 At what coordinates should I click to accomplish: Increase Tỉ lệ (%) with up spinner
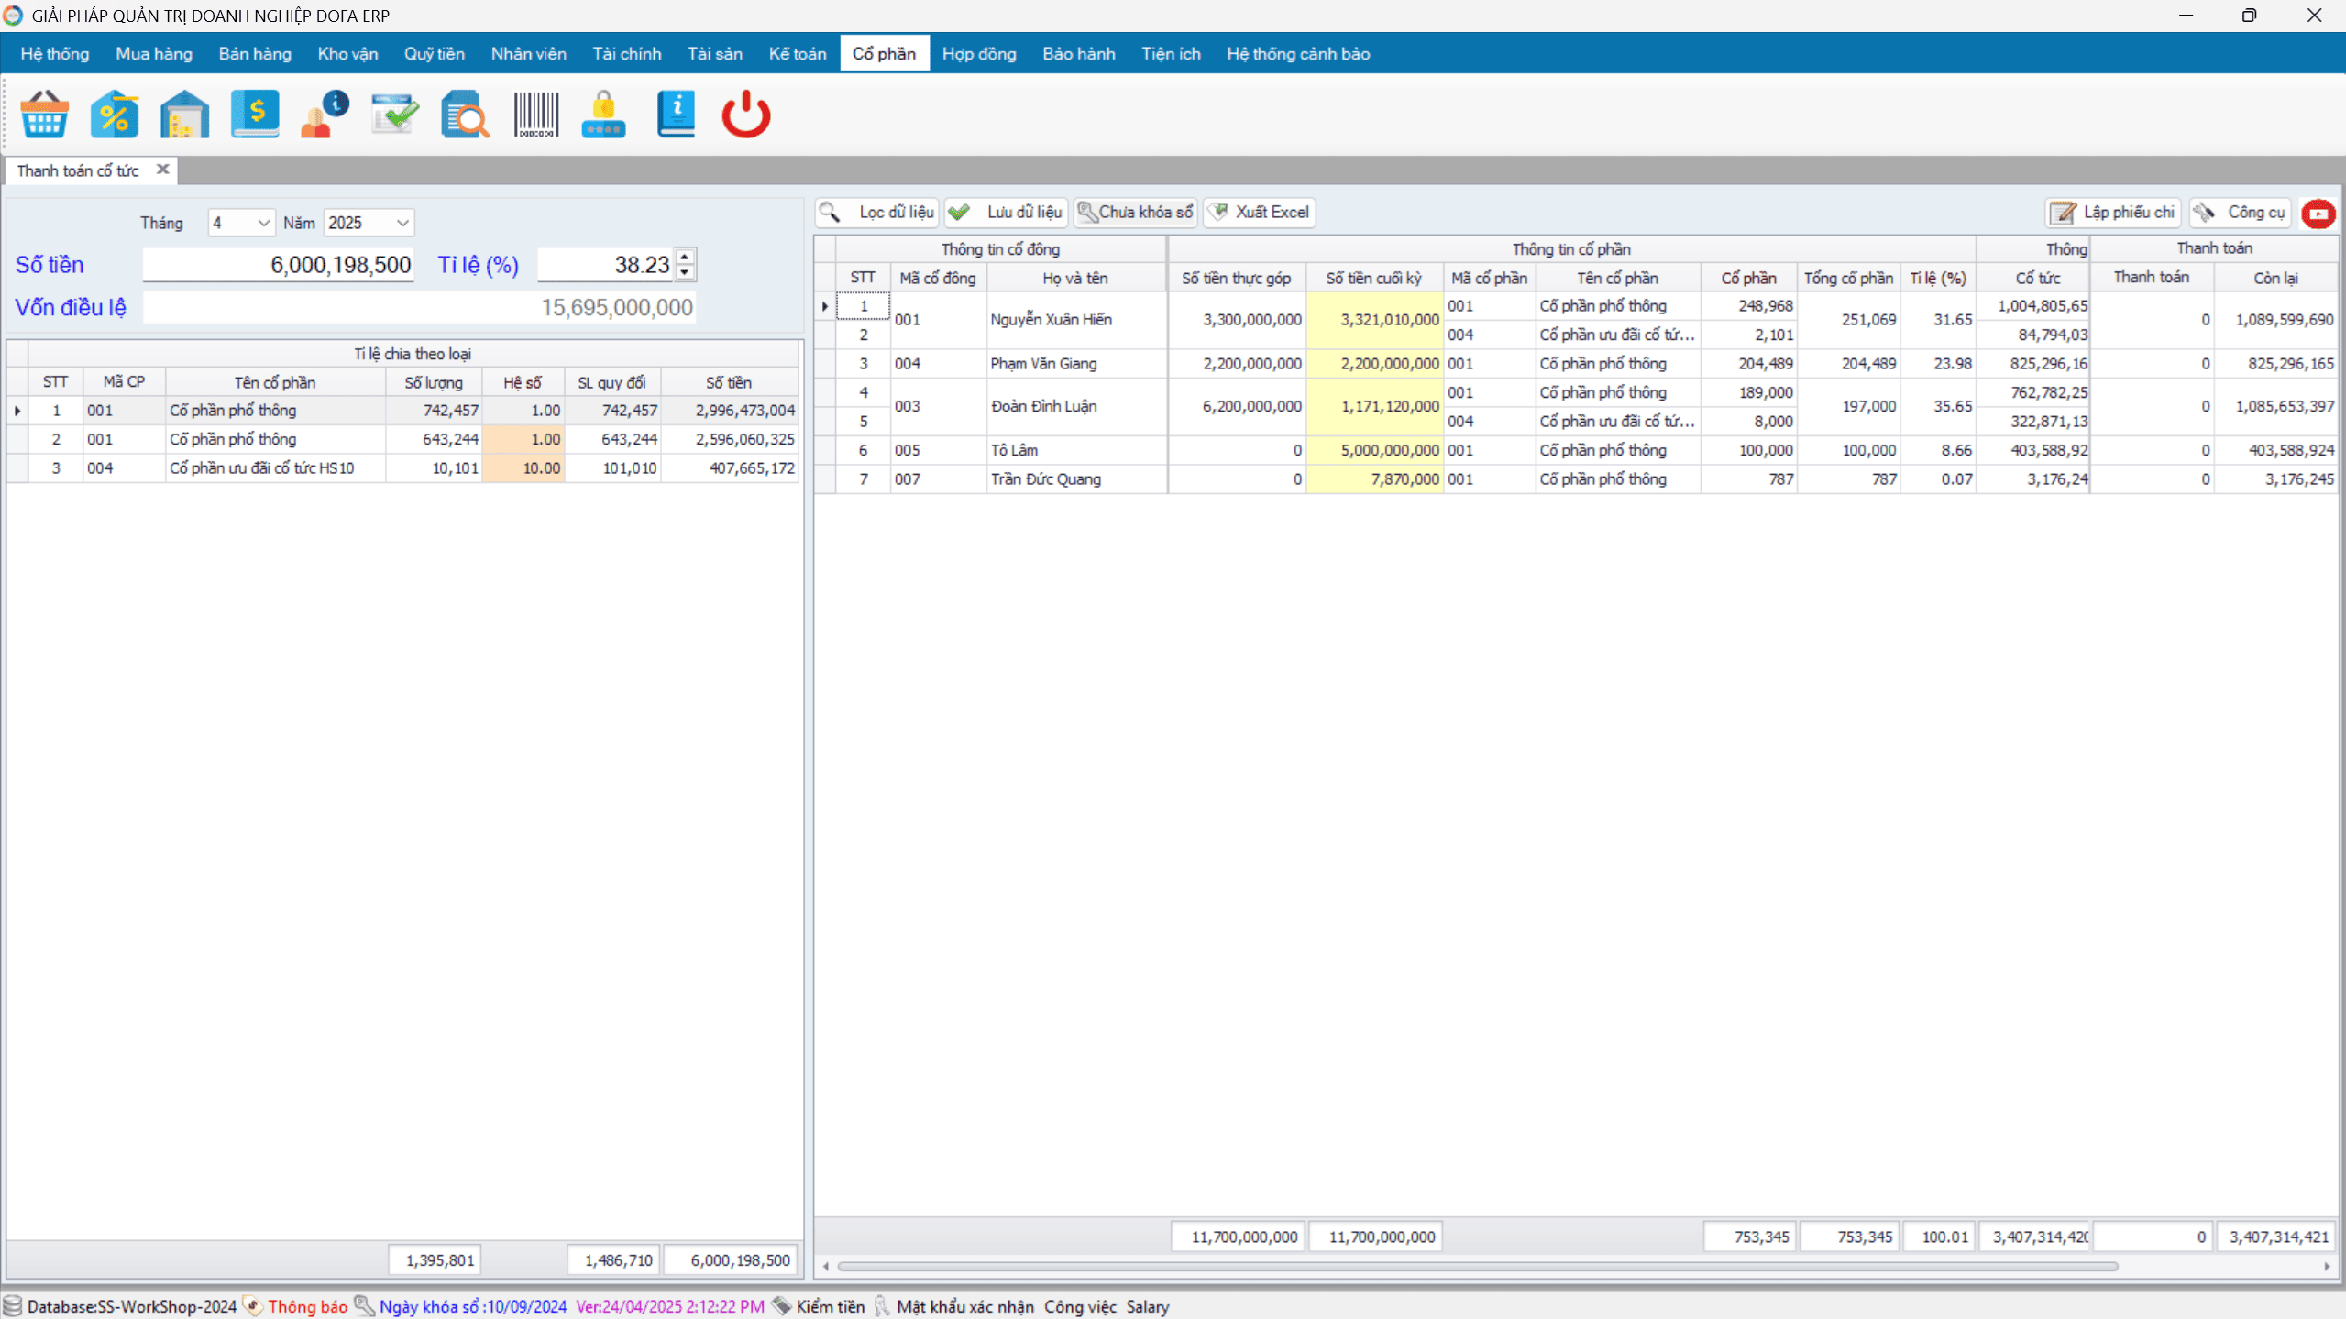[x=685, y=256]
